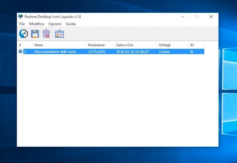Click the '2 icone' details cell

tap(164, 52)
